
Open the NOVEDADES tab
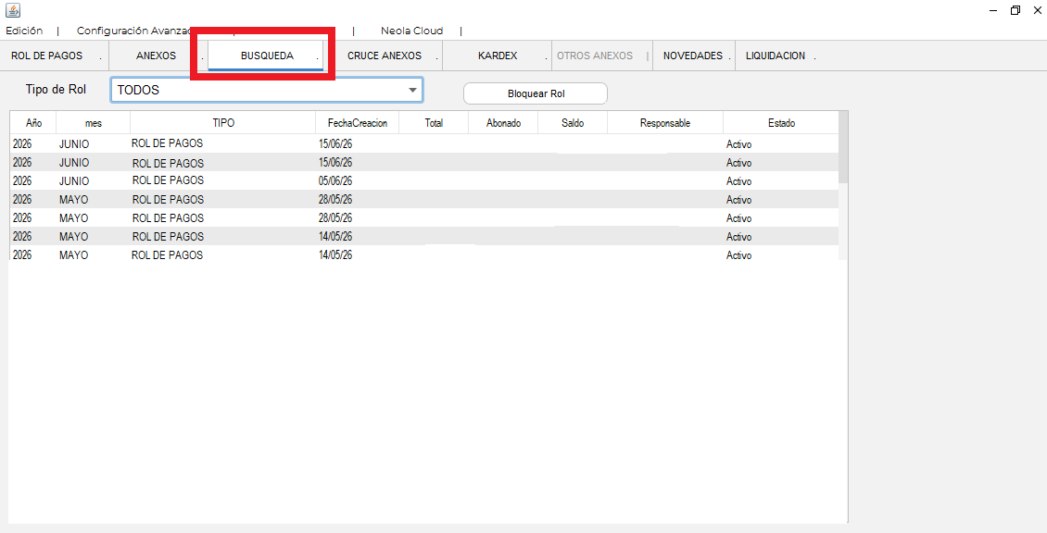click(694, 56)
